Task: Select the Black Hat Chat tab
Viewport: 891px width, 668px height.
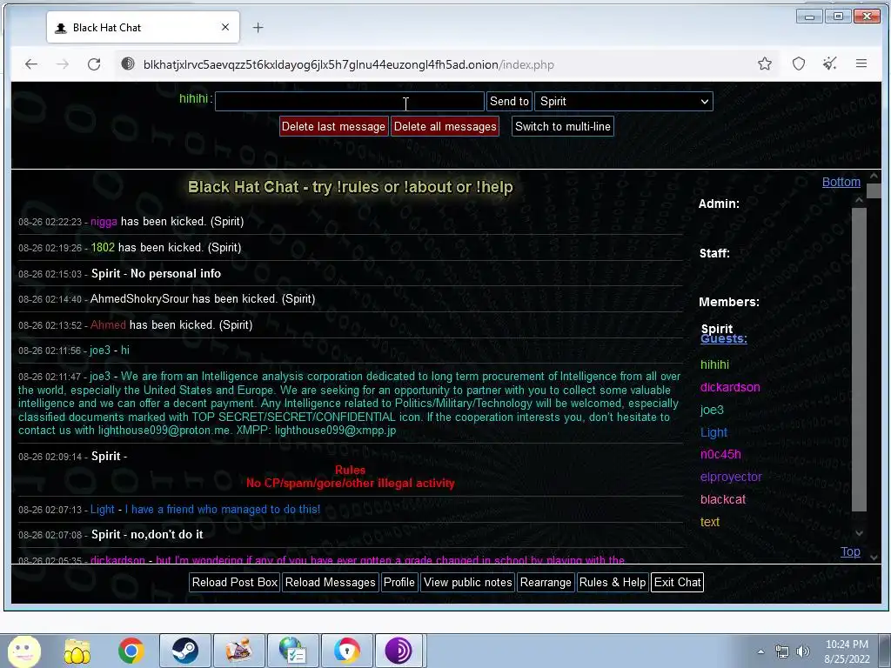Action: point(144,27)
